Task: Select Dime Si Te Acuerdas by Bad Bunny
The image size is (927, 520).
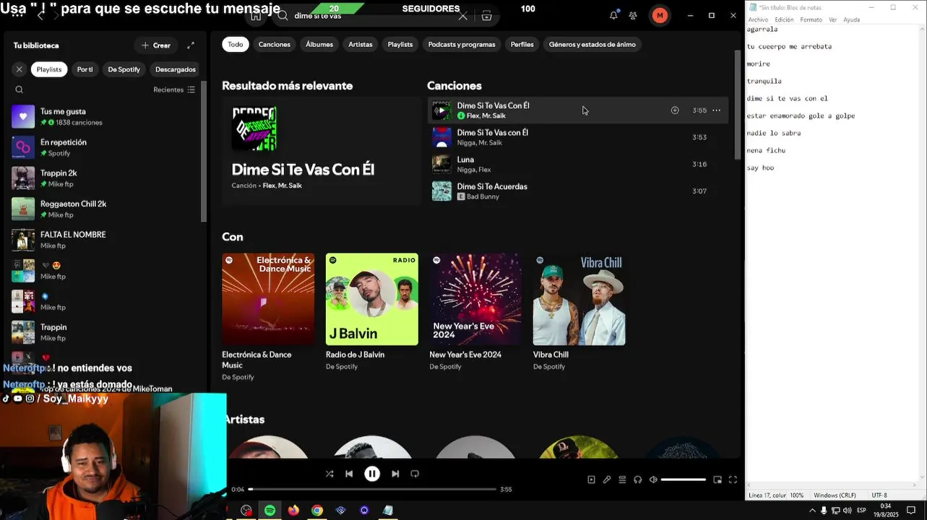Action: click(x=578, y=191)
